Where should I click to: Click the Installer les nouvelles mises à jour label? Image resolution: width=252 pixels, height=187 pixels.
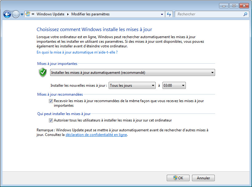click(79, 86)
